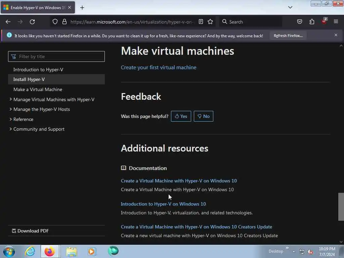Open Create a Virtual Machine with Hyper-V on Windows 10
The height and width of the screenshot is (258, 344).
tap(179, 181)
